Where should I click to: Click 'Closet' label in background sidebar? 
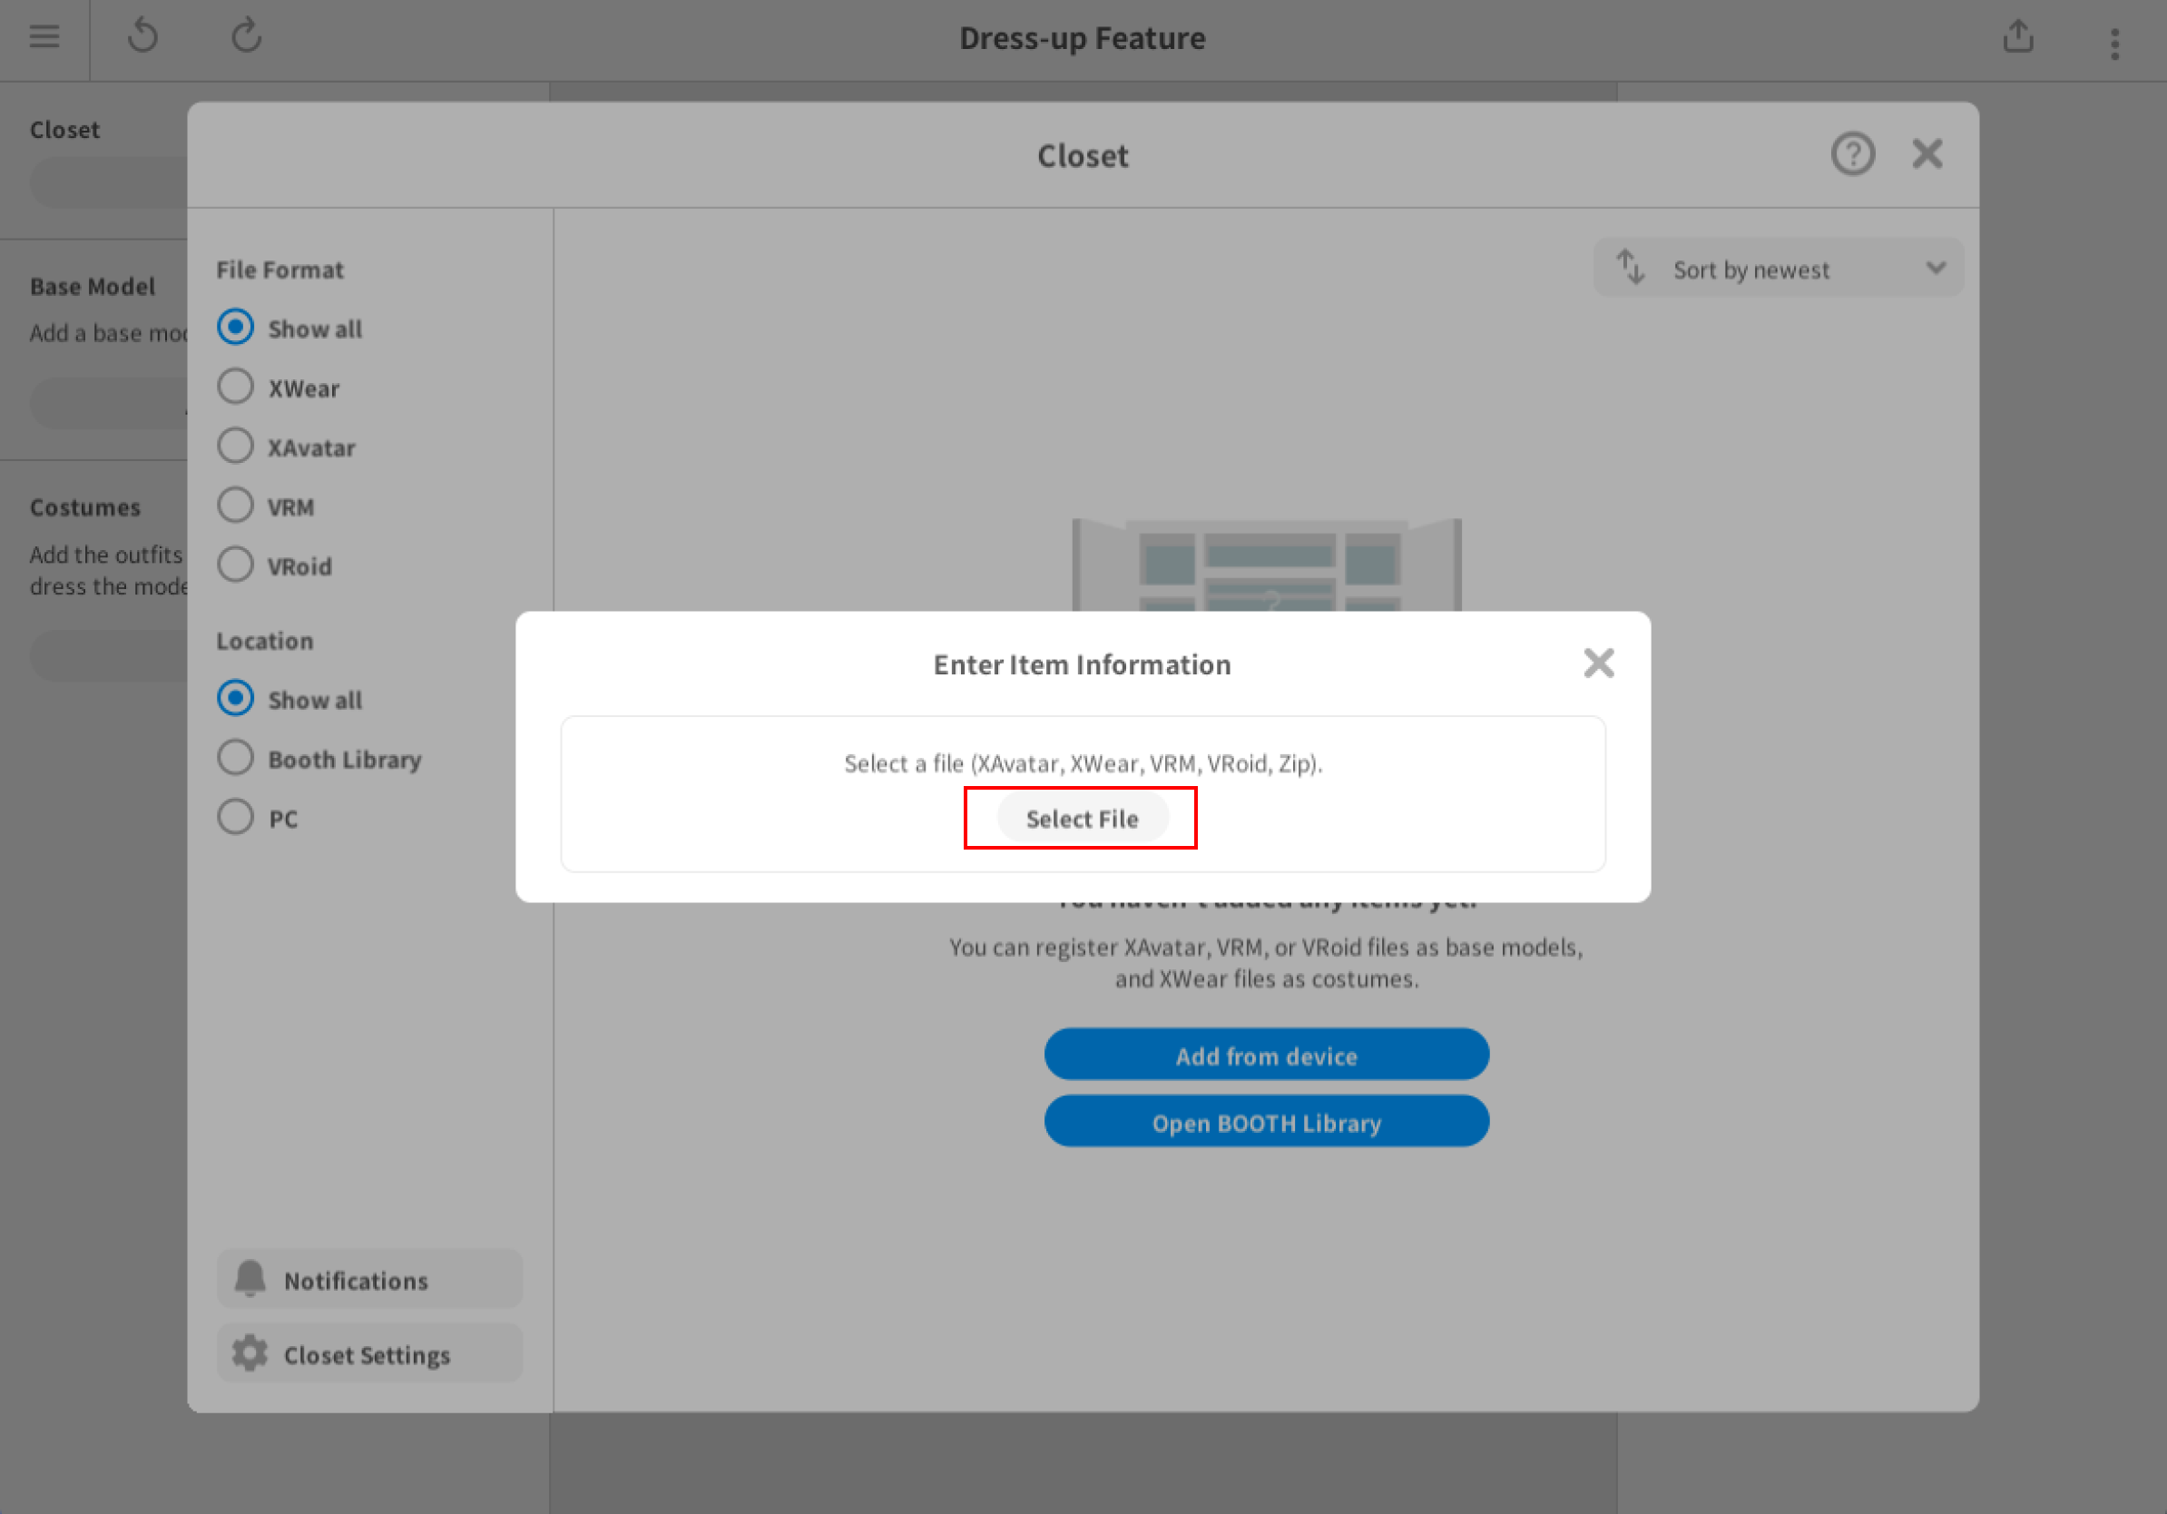[64, 129]
